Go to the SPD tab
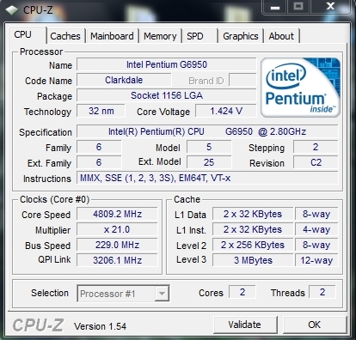 (199, 36)
